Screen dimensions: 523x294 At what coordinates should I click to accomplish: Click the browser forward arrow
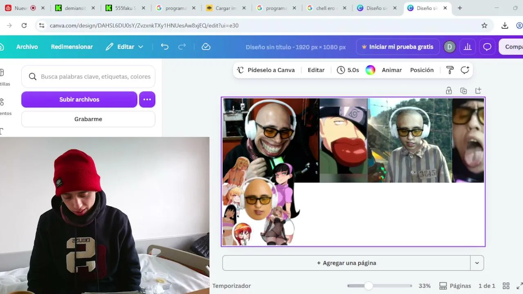[9, 25]
